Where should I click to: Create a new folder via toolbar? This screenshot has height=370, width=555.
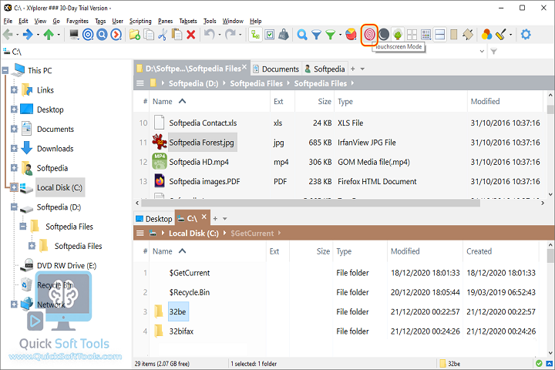[134, 35]
